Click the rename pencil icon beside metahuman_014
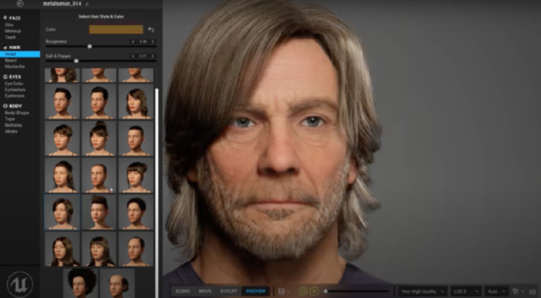This screenshot has width=541, height=298. click(87, 4)
